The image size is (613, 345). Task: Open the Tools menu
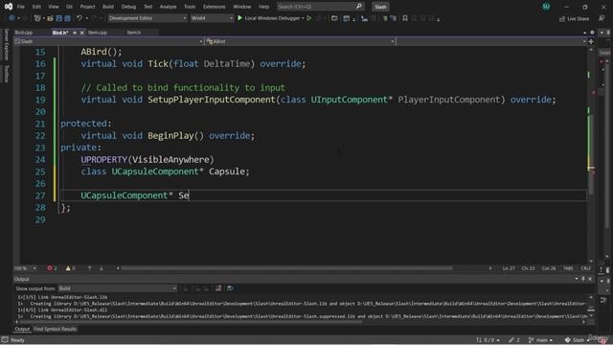tap(190, 7)
